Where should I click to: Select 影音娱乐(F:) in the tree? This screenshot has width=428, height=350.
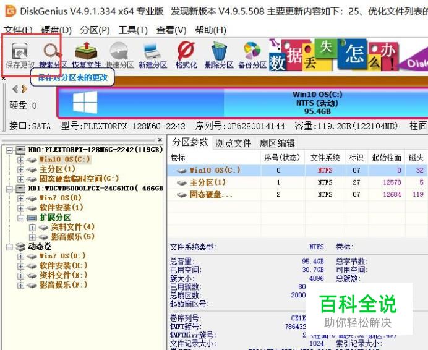63,285
